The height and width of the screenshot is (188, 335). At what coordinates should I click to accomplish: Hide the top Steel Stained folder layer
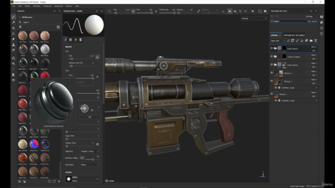[x=272, y=49]
